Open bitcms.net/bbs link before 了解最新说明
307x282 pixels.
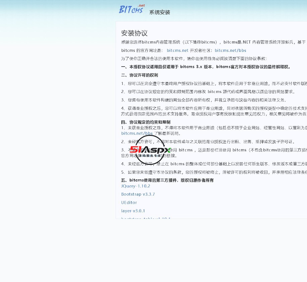click(137, 133)
